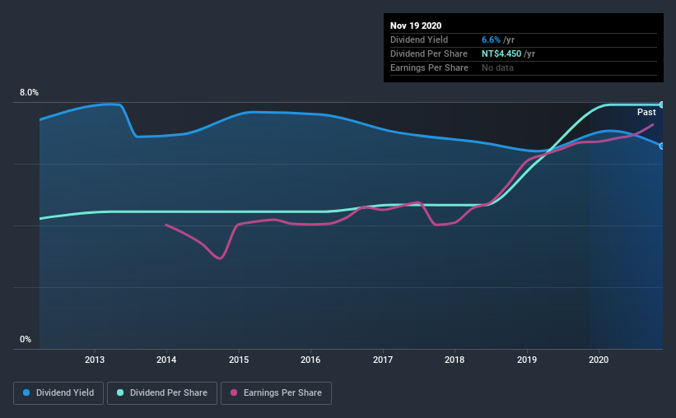Image resolution: width=676 pixels, height=418 pixels.
Task: Click the teal Dividend Per Share legend dot
Action: click(120, 392)
